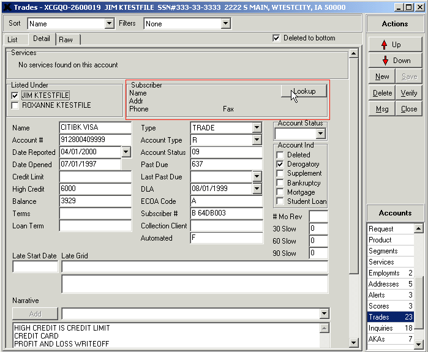The image size is (428, 352).
Task: Open the Date Reported date dropdown
Action: pyautogui.click(x=126, y=152)
